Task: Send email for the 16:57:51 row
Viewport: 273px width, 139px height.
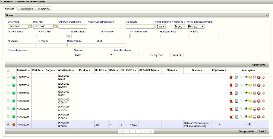Action: (x=250, y=77)
